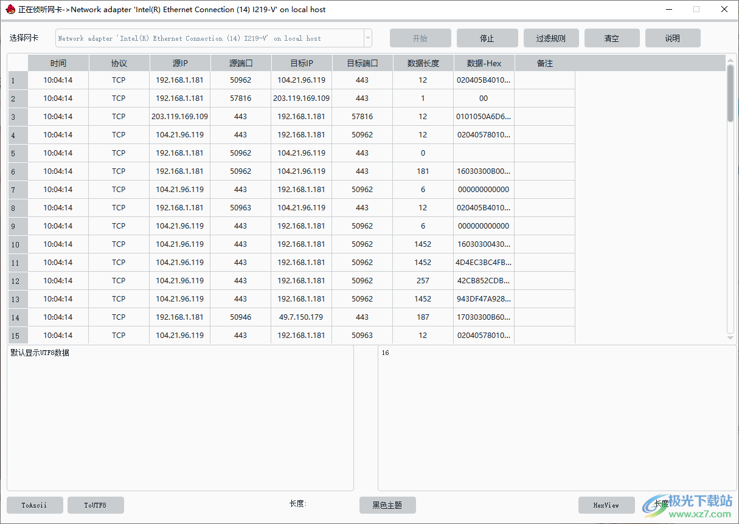Switch to 黑色主题 dark theme
Screen dimensions: 739x524
tap(387, 505)
